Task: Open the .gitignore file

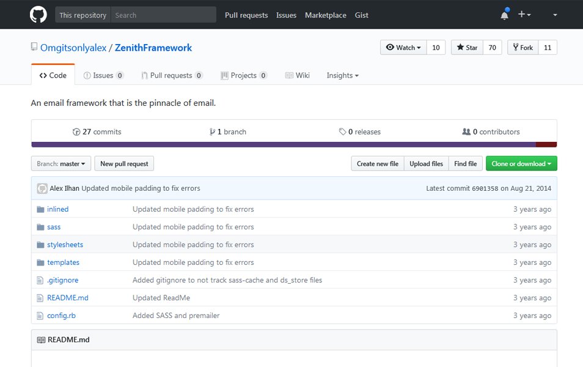Action: 62,280
